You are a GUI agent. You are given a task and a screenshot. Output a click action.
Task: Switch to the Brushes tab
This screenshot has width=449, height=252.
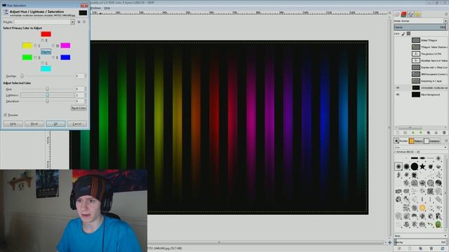401,141
